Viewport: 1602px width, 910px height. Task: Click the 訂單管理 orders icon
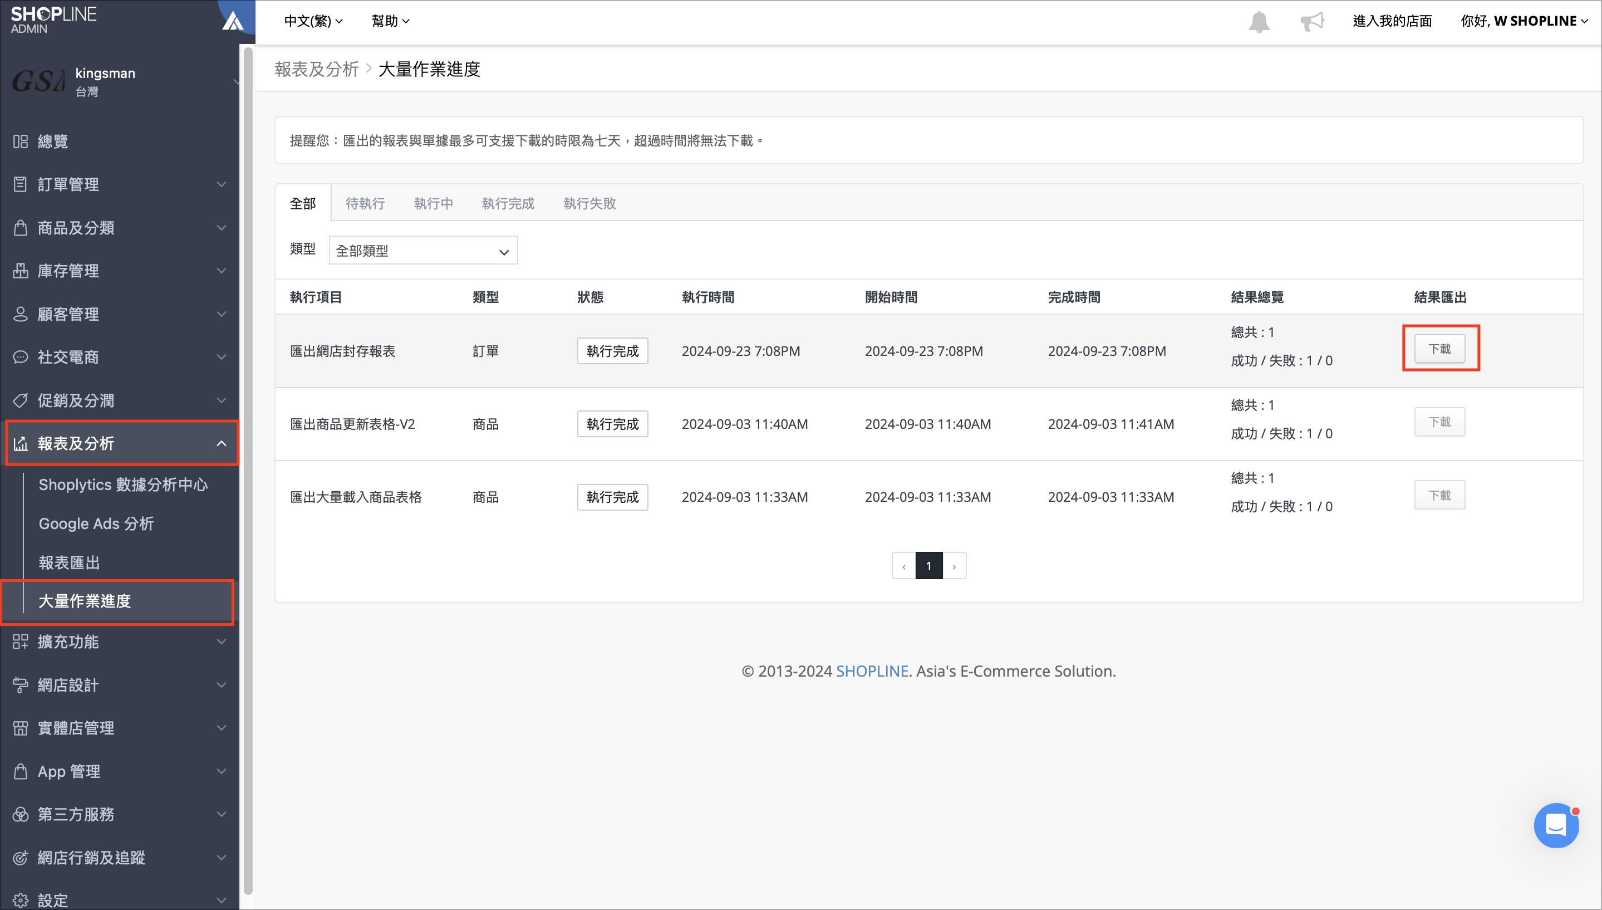pos(21,184)
